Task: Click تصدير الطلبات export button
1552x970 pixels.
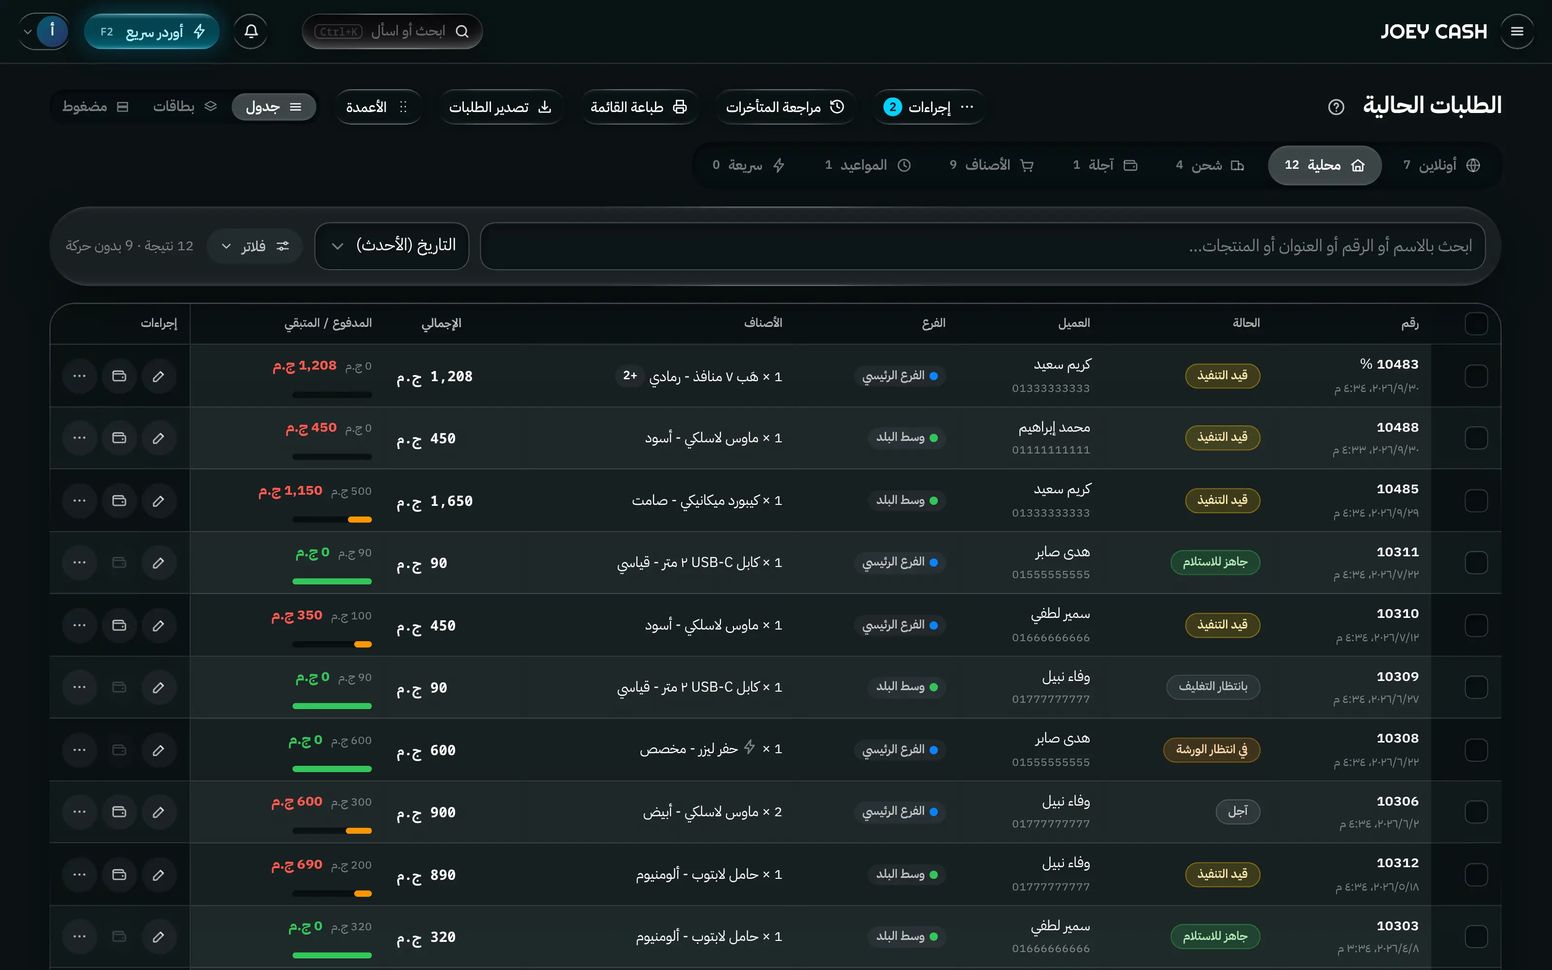Action: click(500, 107)
